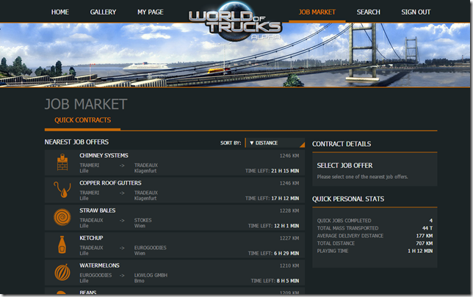Select the partially visible Beans job

click(x=175, y=291)
